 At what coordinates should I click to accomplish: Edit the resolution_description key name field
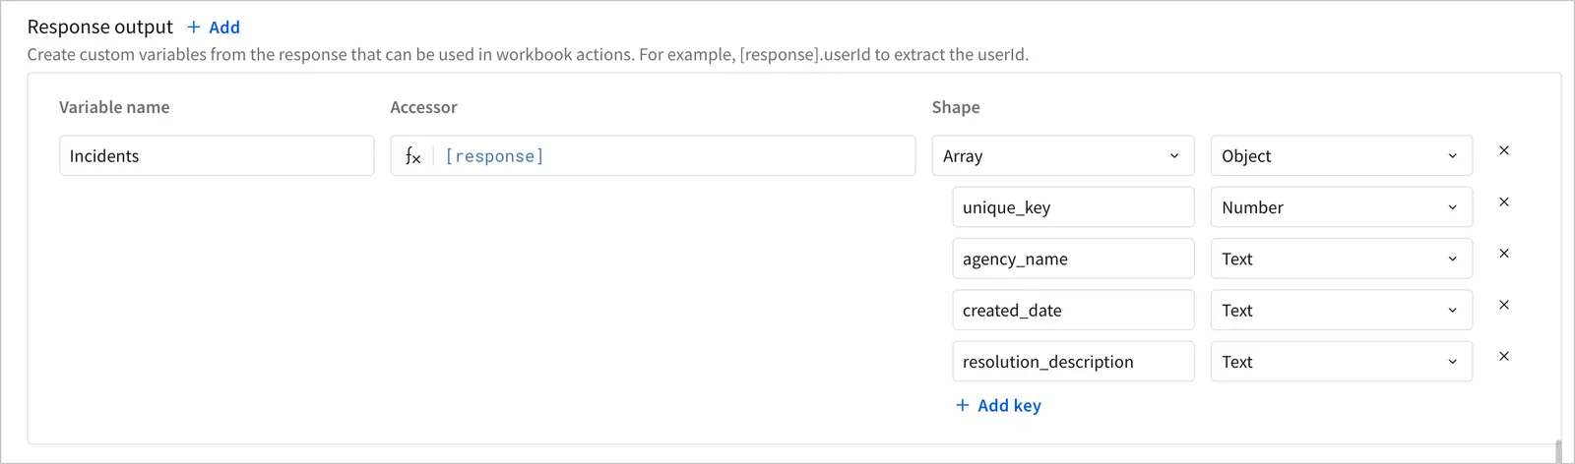click(1073, 362)
